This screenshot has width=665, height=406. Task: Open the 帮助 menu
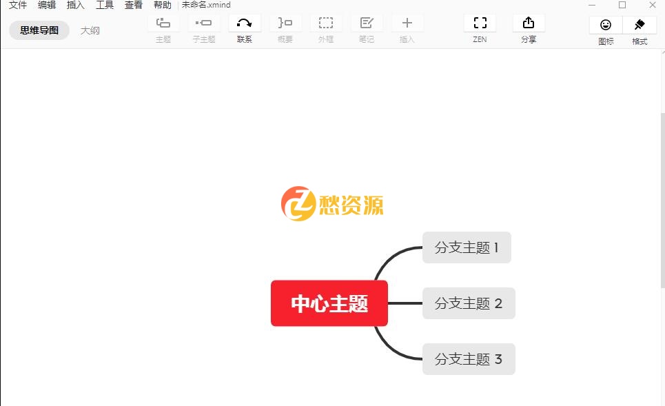pos(163,5)
